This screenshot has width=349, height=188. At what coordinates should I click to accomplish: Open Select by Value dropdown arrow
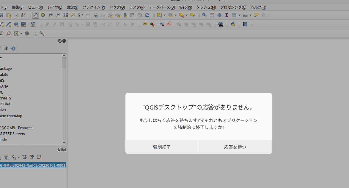176,15
